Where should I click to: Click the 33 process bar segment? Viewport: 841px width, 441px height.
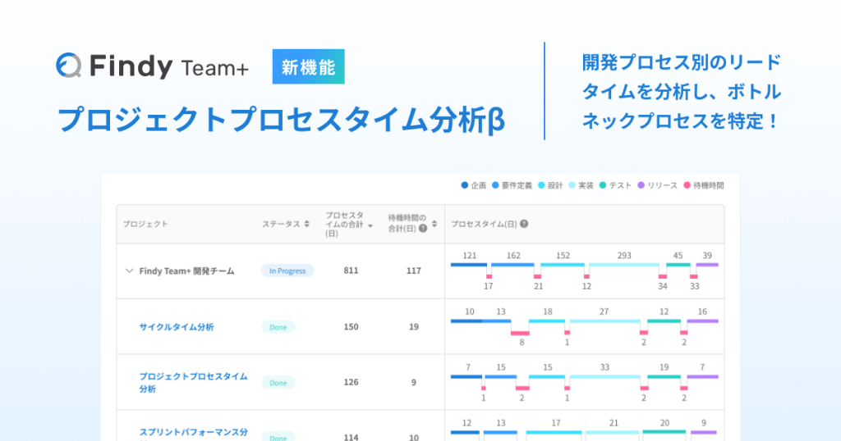(605, 377)
